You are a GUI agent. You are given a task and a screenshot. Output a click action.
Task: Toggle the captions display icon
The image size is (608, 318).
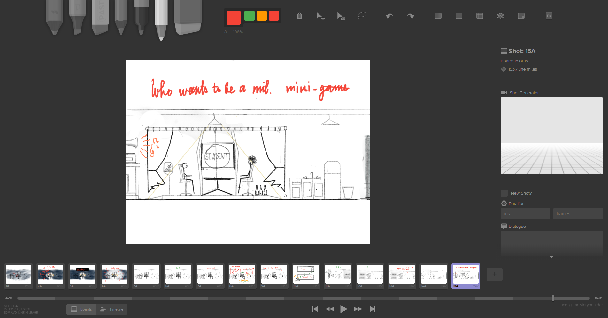(x=521, y=16)
